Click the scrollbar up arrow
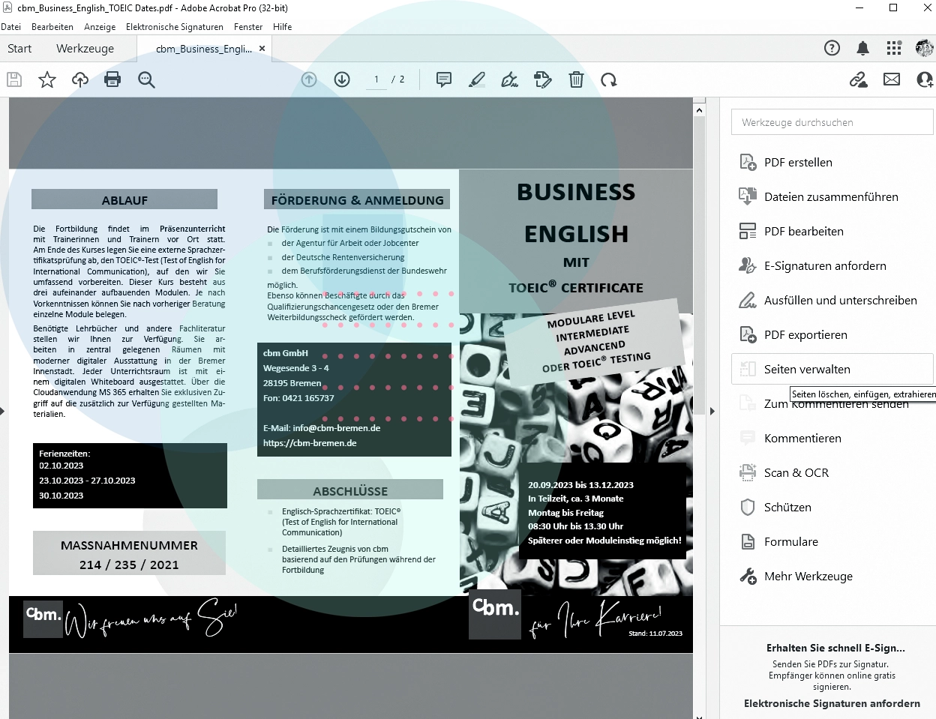Viewport: 936px width, 719px height. [700, 110]
